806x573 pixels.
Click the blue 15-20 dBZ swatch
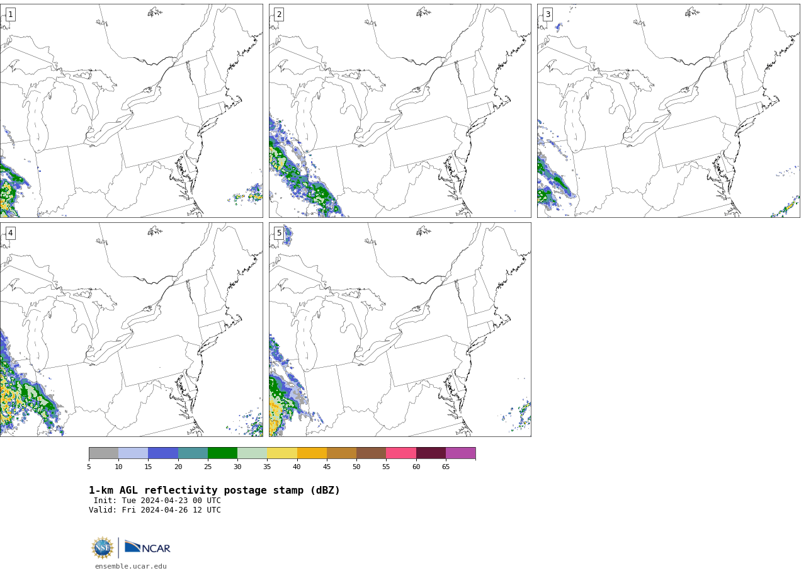163,453
